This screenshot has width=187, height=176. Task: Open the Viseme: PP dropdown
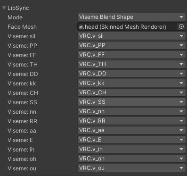pyautogui.click(x=131, y=45)
